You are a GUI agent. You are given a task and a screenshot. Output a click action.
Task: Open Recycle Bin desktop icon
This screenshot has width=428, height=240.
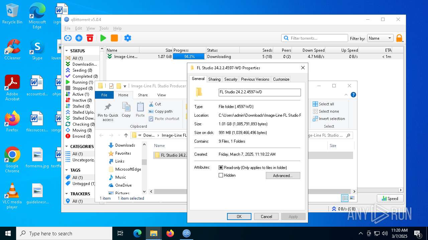click(12, 14)
